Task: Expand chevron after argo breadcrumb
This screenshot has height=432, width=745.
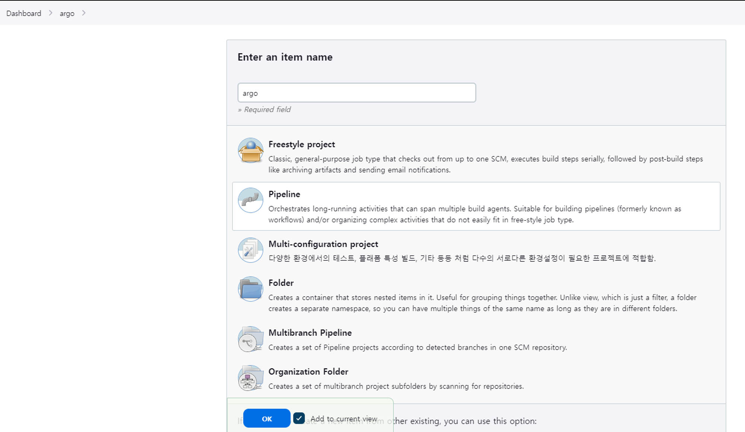Action: point(84,13)
